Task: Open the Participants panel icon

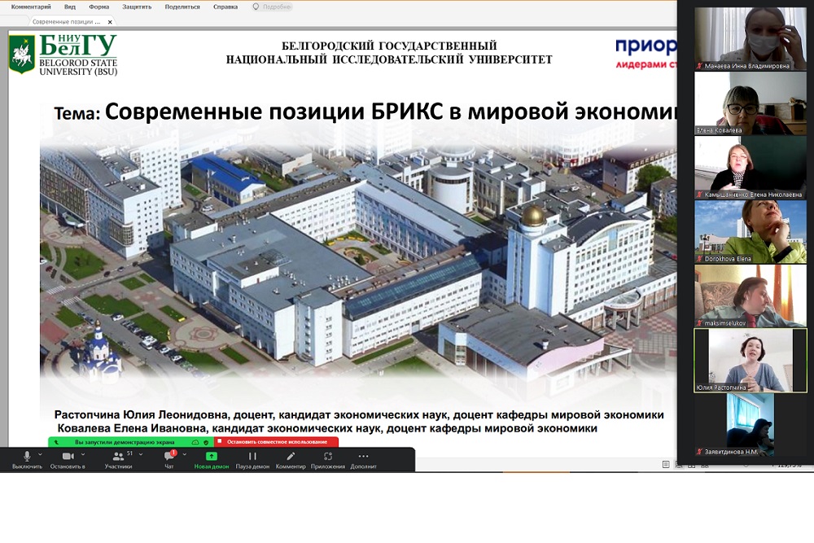Action: (116, 457)
